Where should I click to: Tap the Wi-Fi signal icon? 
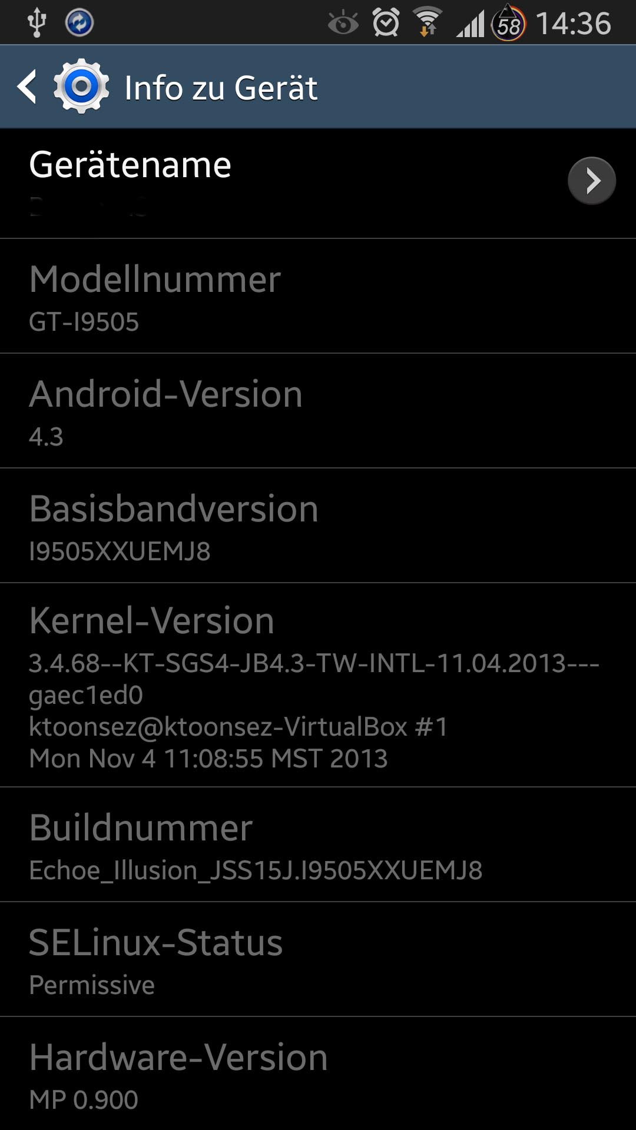pyautogui.click(x=428, y=22)
